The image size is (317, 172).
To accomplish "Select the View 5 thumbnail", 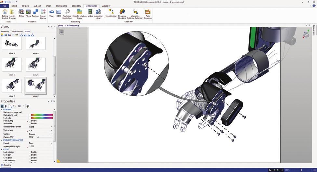I will coord(12,64).
